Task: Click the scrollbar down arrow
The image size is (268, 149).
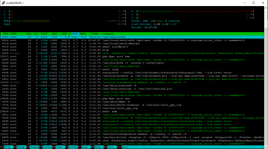Action: coord(266,147)
